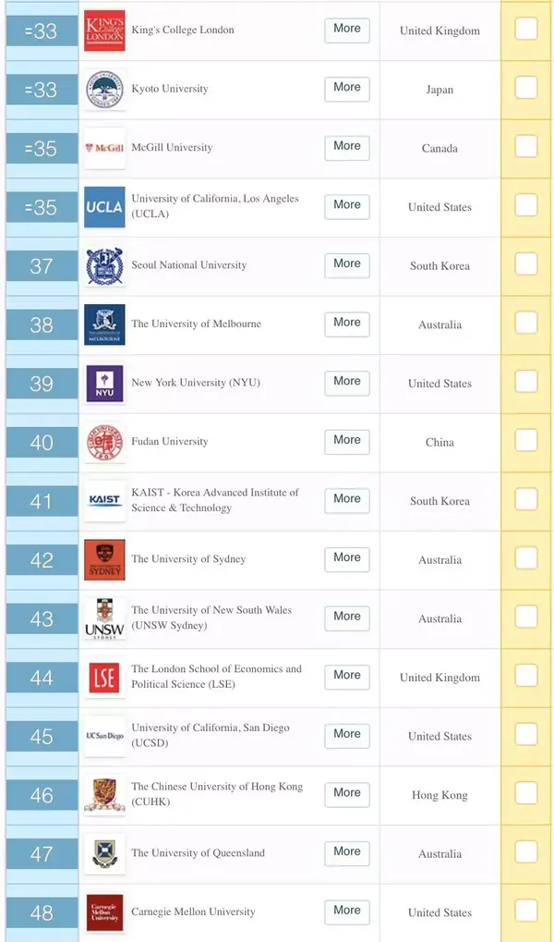This screenshot has width=554, height=942.
Task: Click the United Kingdom label for LSE
Action: click(440, 677)
